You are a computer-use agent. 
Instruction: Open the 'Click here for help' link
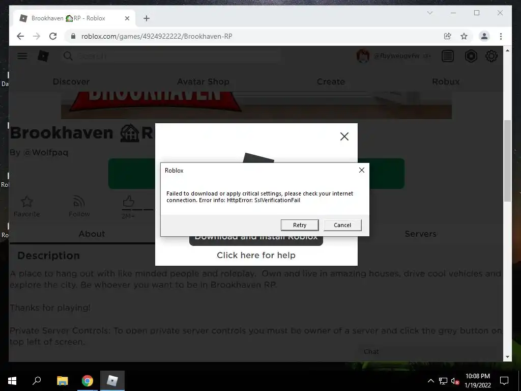click(256, 255)
